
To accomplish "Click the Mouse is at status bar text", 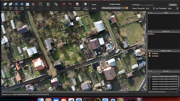I will [26, 95].
